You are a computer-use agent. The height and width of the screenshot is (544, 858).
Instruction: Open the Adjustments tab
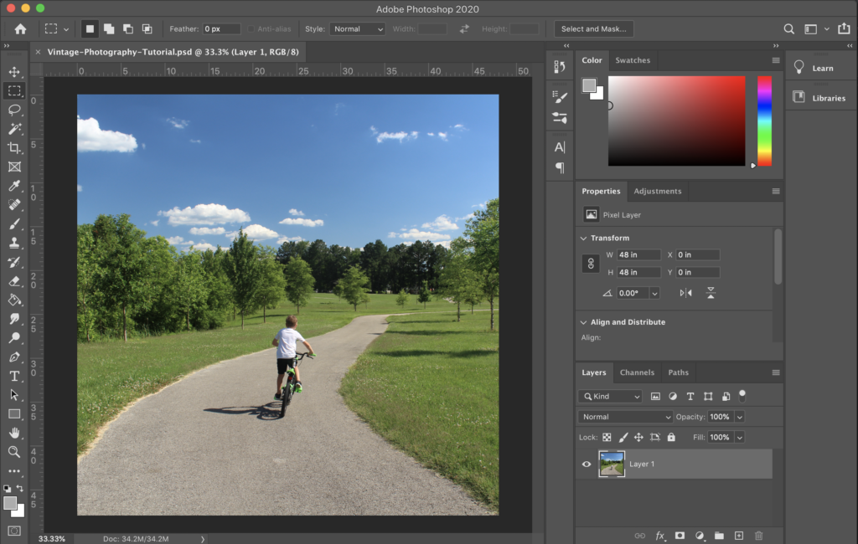657,191
